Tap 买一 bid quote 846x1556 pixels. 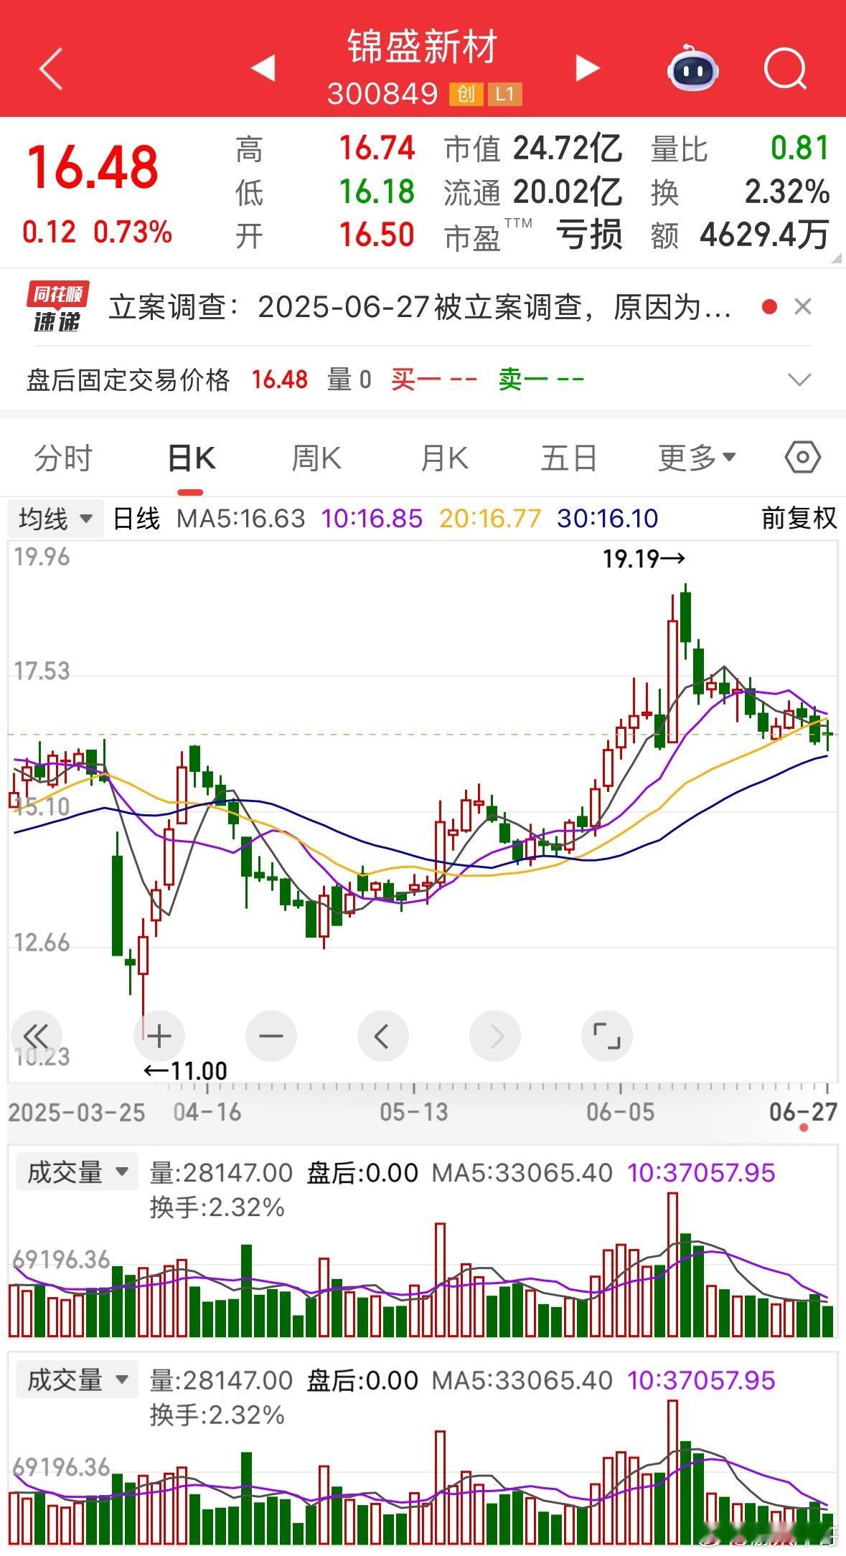(434, 379)
